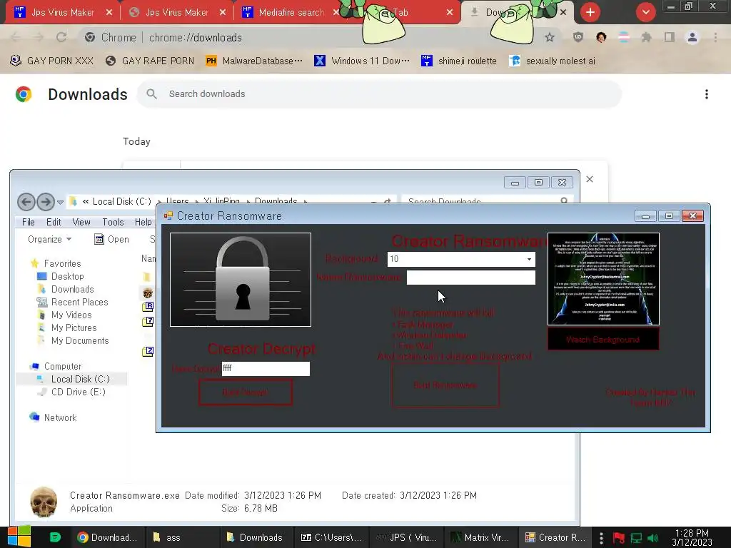Open the Chrome profile icon
731x548 pixels.
[692, 37]
